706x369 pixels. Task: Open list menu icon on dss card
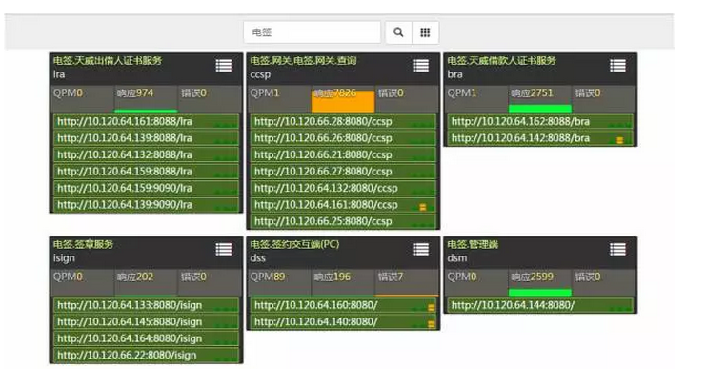420,250
